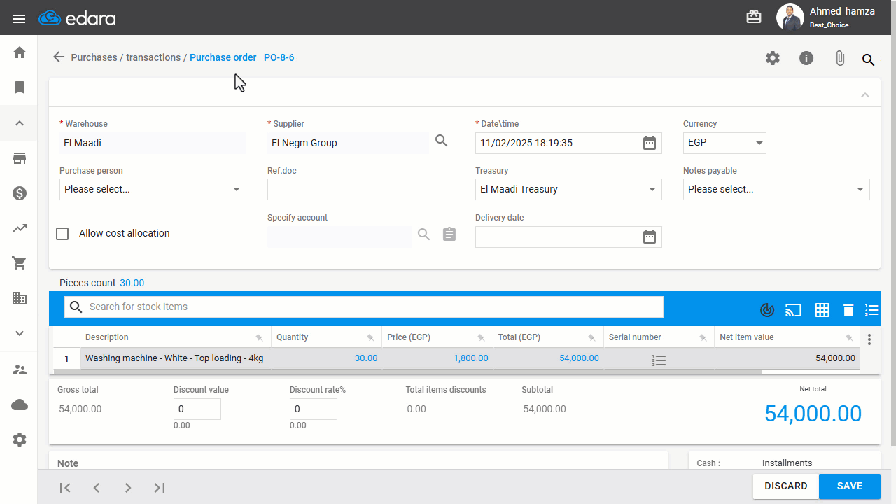Open the store sidebar icon
The image size is (896, 504).
click(20, 158)
